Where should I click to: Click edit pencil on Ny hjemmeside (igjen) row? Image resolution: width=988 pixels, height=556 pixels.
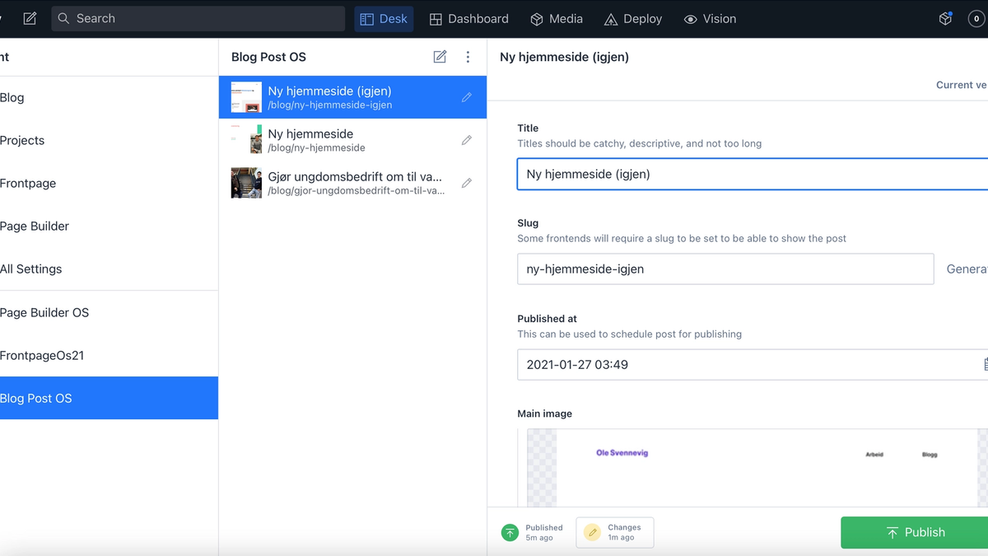click(467, 97)
